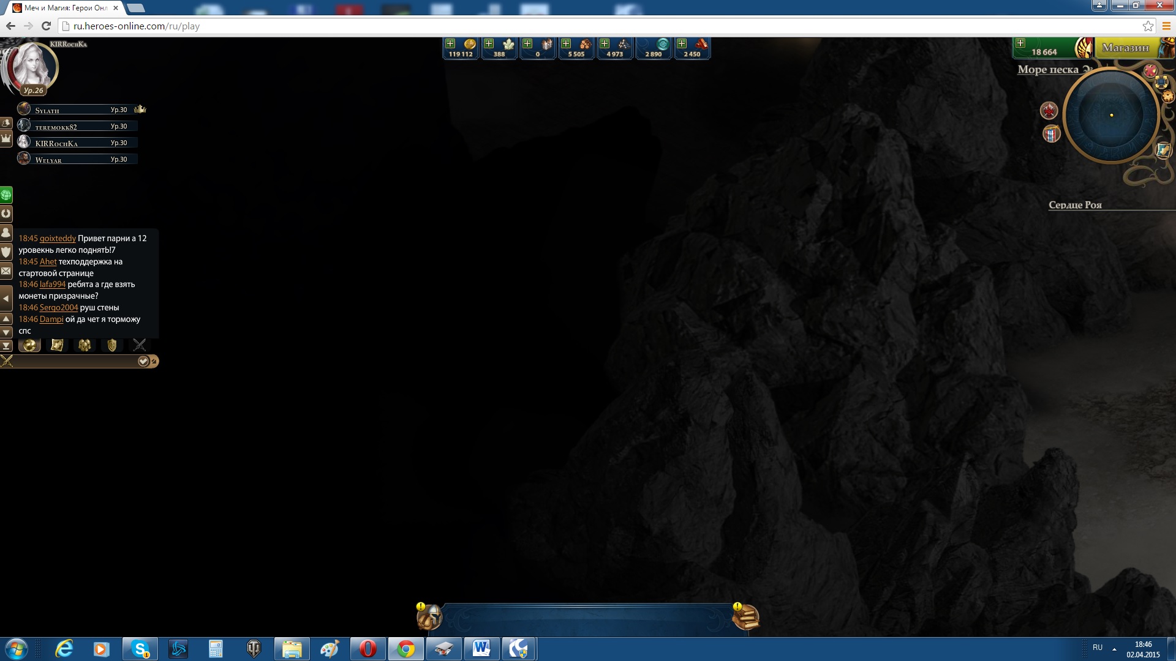1176x661 pixels.
Task: Buy premium currency with the plus above 18 664
Action: click(1020, 43)
